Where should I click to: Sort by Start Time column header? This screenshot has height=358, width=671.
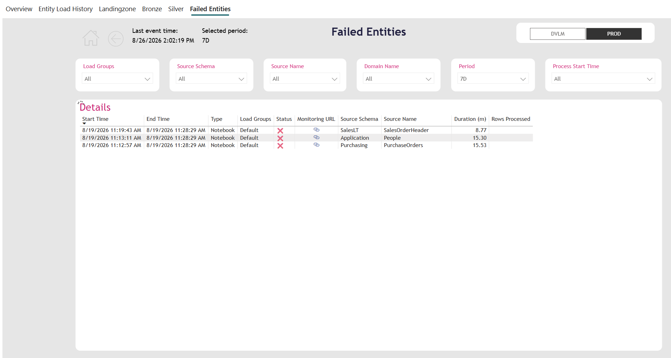click(95, 119)
